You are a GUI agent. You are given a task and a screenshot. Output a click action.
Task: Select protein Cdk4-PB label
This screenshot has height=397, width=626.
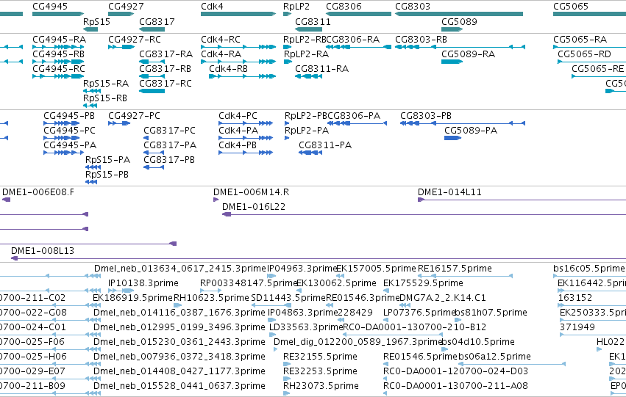pyautogui.click(x=238, y=145)
